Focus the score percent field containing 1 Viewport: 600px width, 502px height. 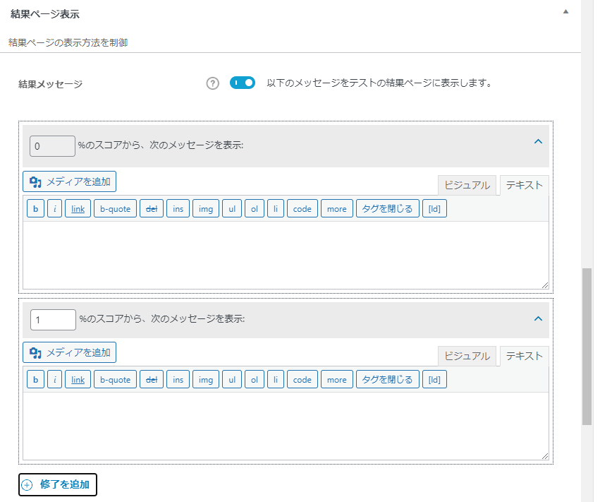point(53,320)
